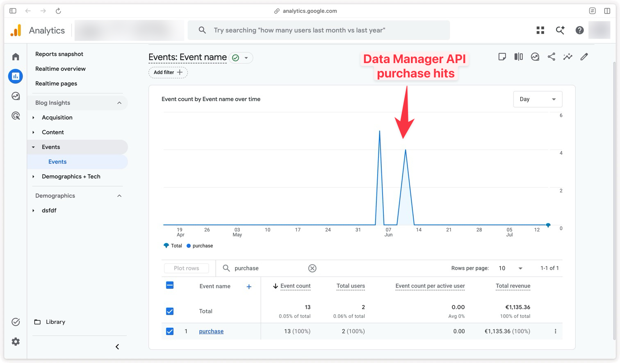Viewport: 620px width, 363px height.
Task: Open the checkmark icon above Admin gear
Action: (16, 322)
